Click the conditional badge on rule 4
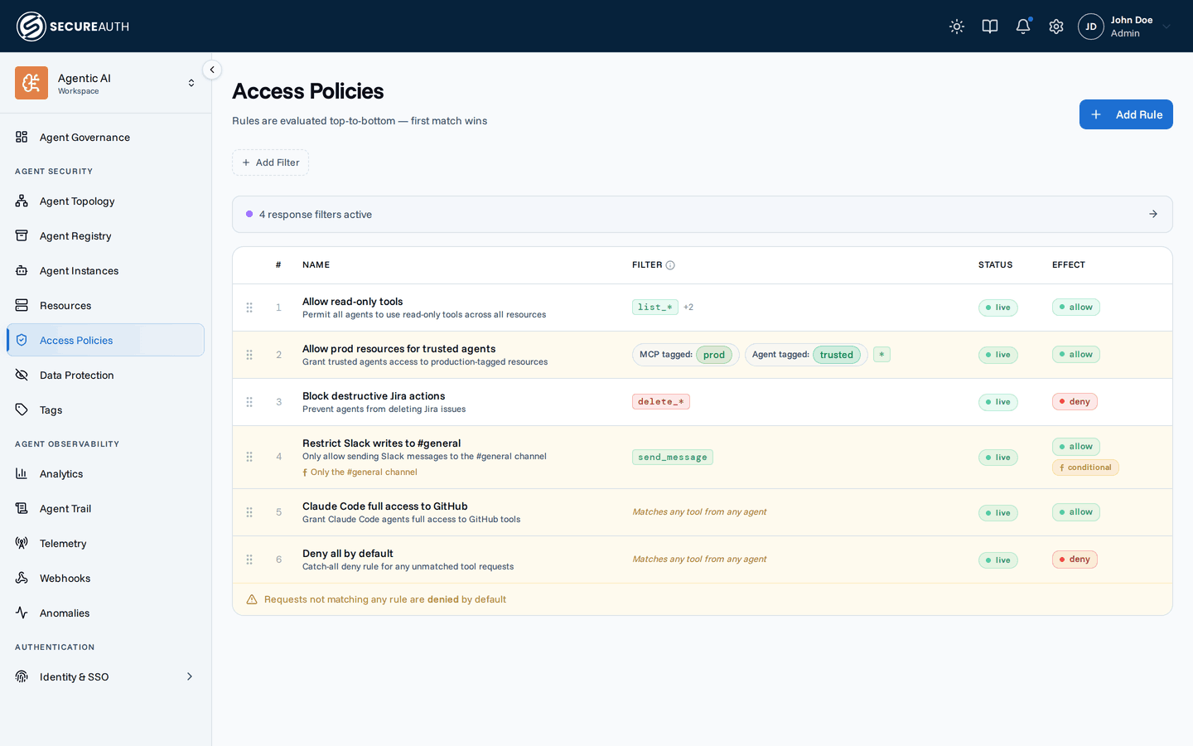Screen dimensions: 1193x746 [1085, 467]
